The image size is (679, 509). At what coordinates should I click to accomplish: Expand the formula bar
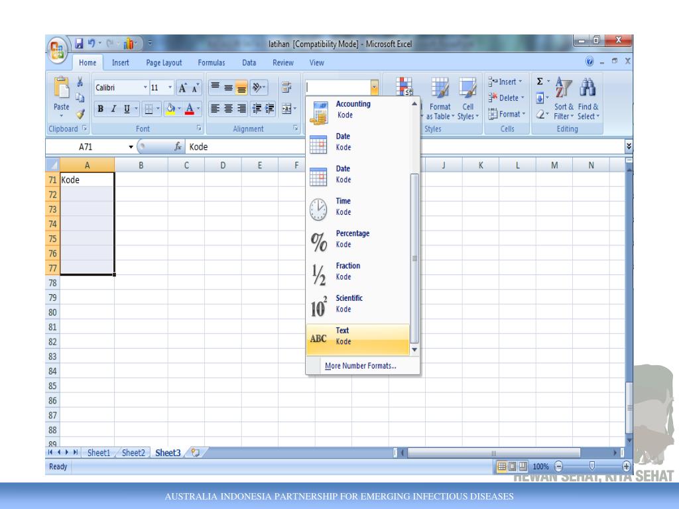[x=629, y=146]
